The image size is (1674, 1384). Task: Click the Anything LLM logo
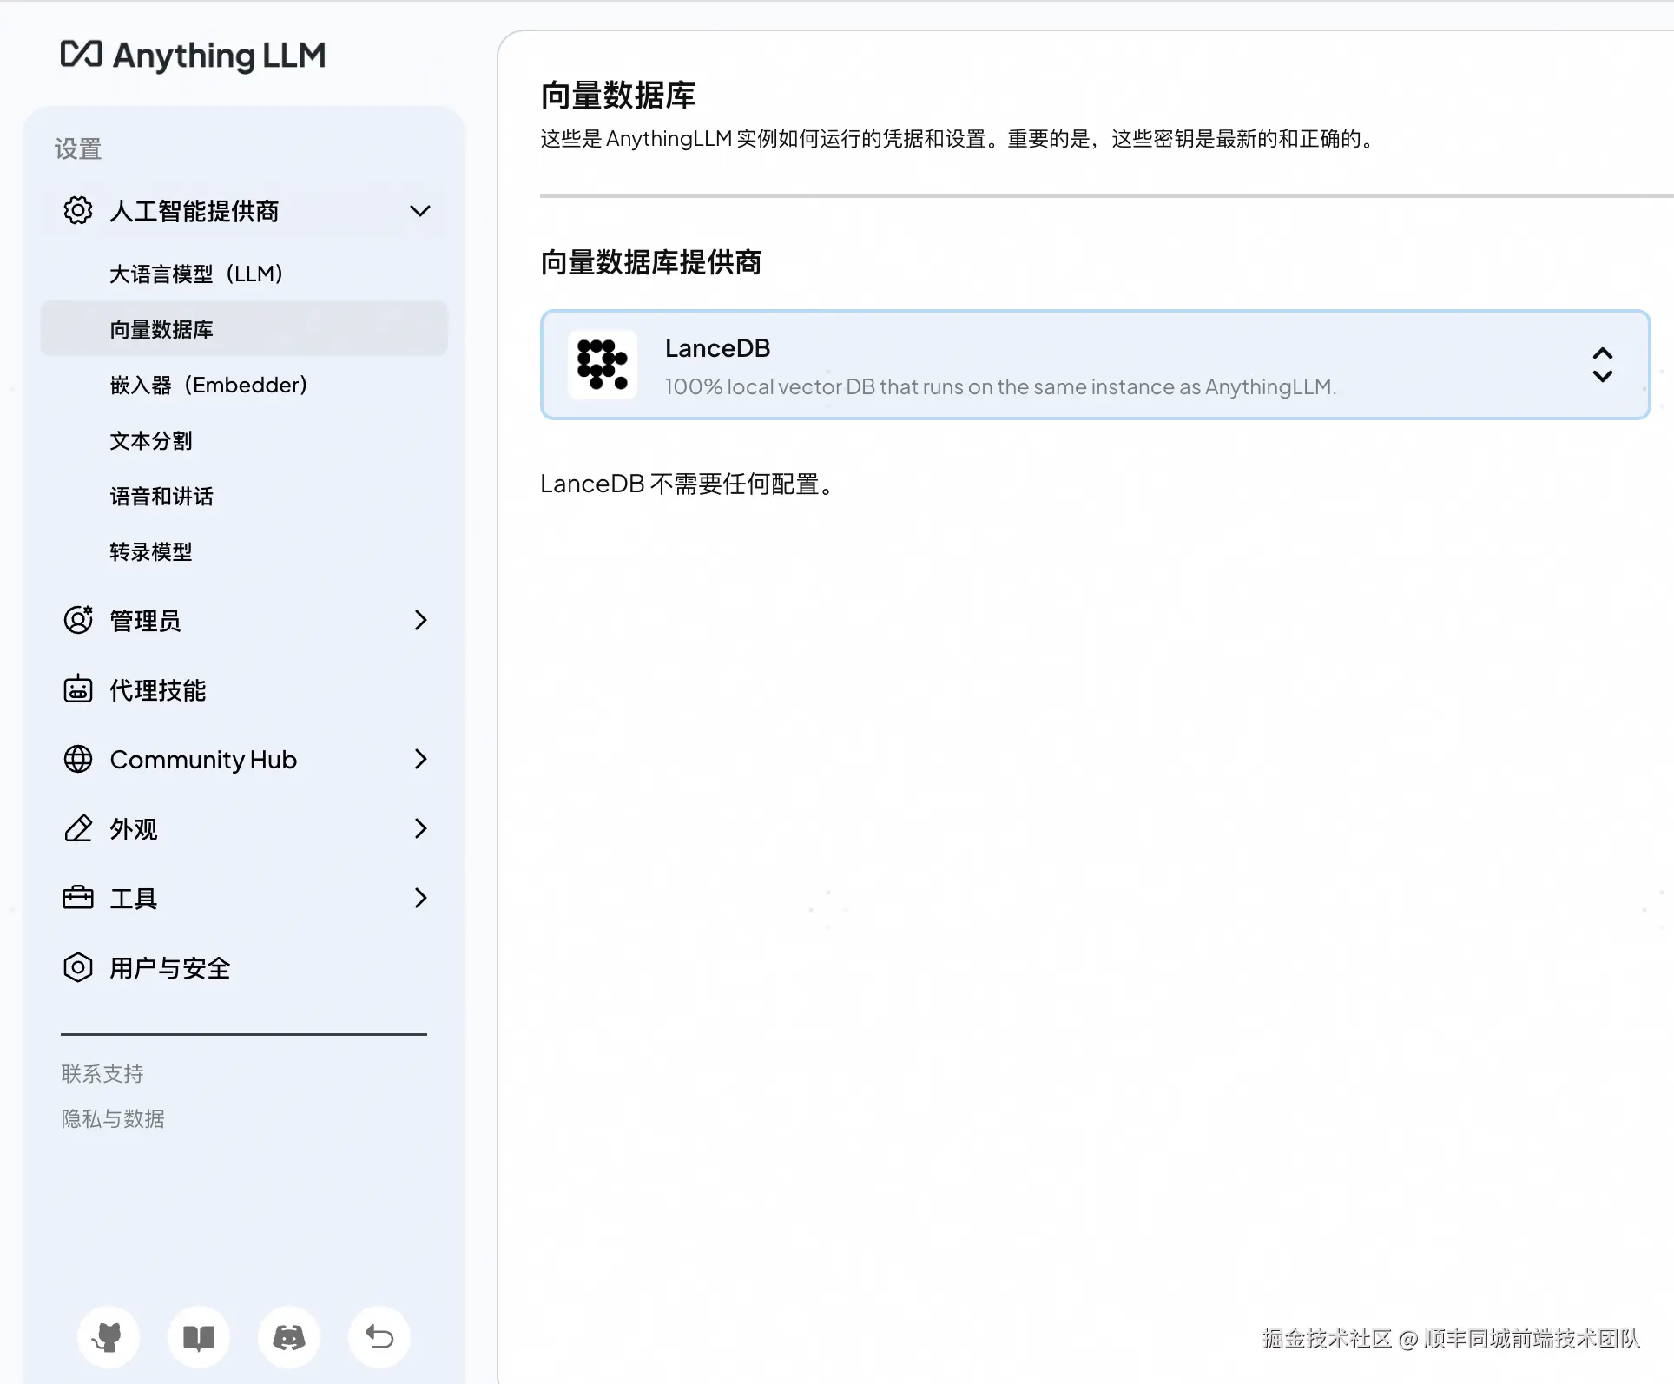click(193, 56)
